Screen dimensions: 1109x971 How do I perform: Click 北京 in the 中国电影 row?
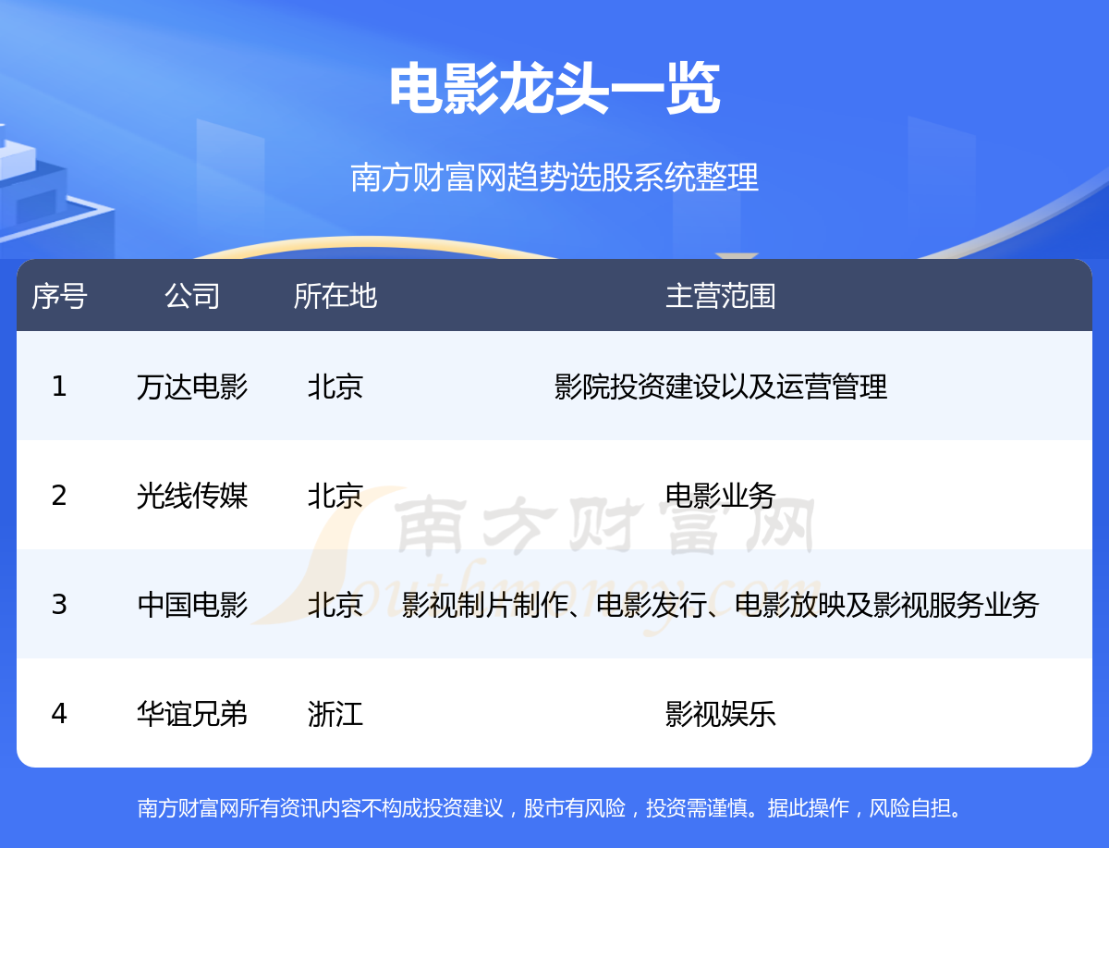click(x=335, y=605)
